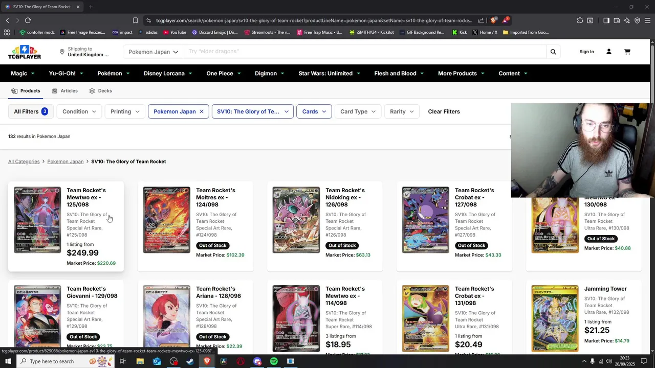Image resolution: width=655 pixels, height=368 pixels.
Task: Remove the Pokemon Japan filter
Action: click(202, 111)
